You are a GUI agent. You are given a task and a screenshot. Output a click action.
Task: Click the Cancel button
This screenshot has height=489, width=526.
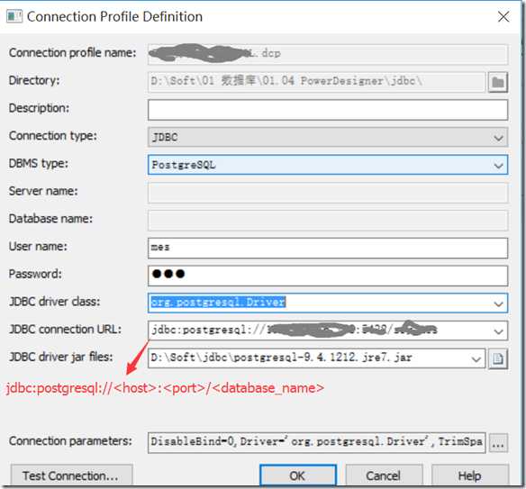click(x=384, y=475)
